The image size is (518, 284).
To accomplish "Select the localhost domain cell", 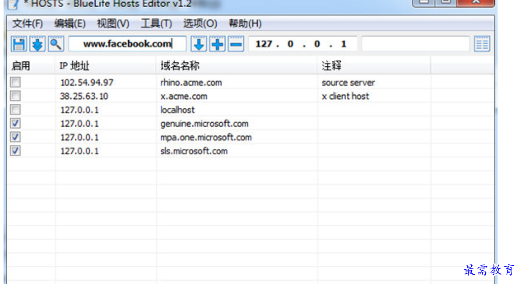I will point(178,110).
